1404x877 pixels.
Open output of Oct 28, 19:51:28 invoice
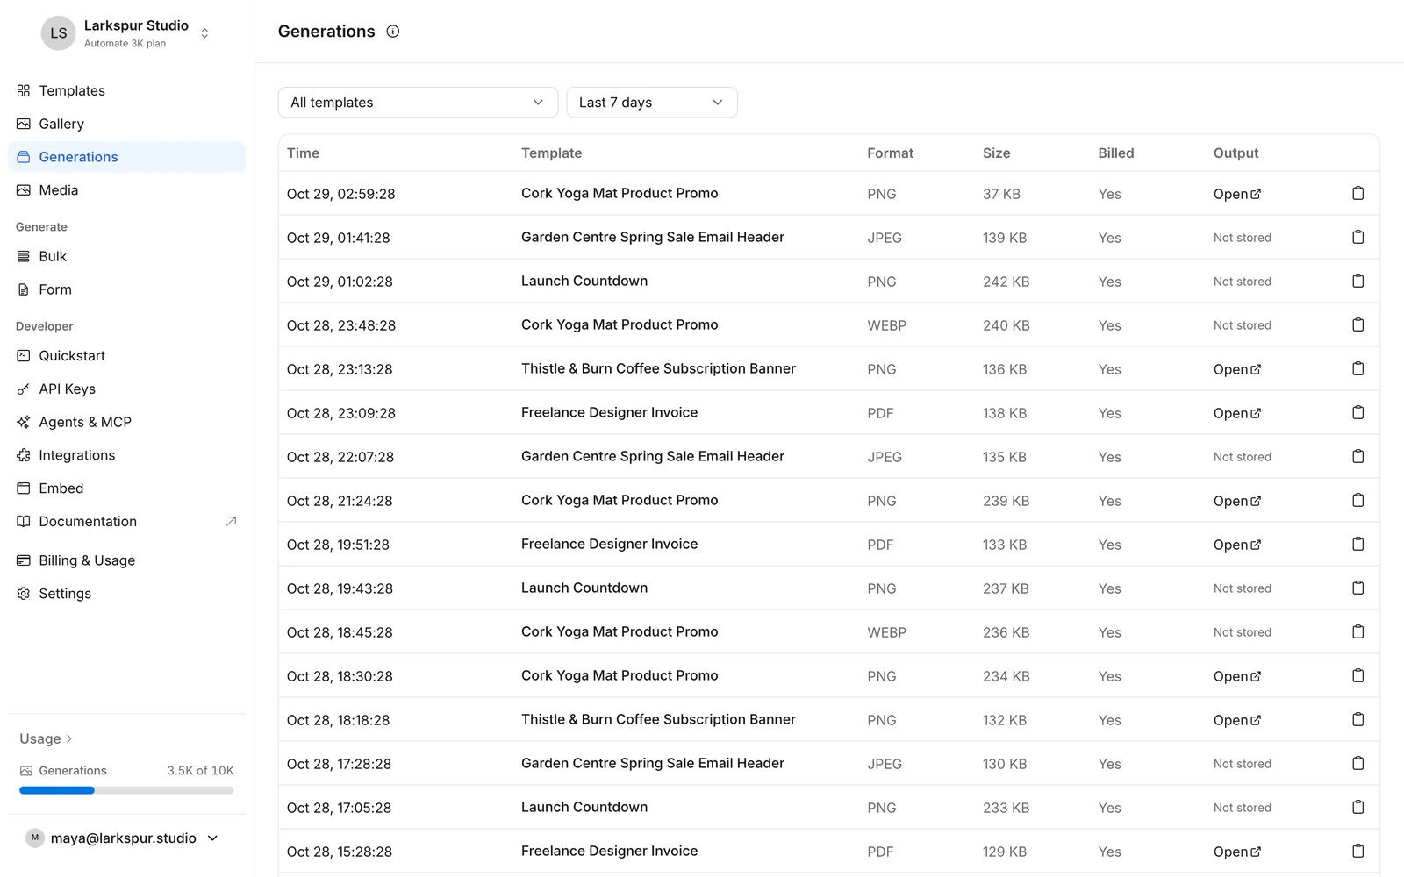(1237, 545)
